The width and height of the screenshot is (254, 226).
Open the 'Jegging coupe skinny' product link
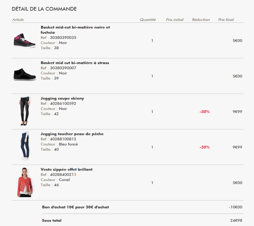coord(62,98)
